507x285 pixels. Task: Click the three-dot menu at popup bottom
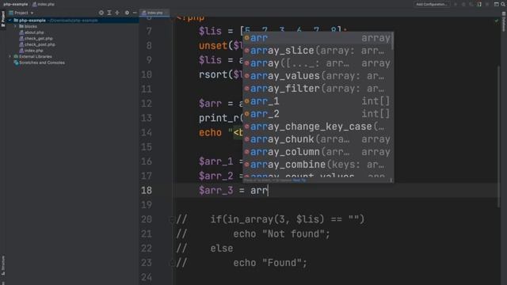[391, 180]
